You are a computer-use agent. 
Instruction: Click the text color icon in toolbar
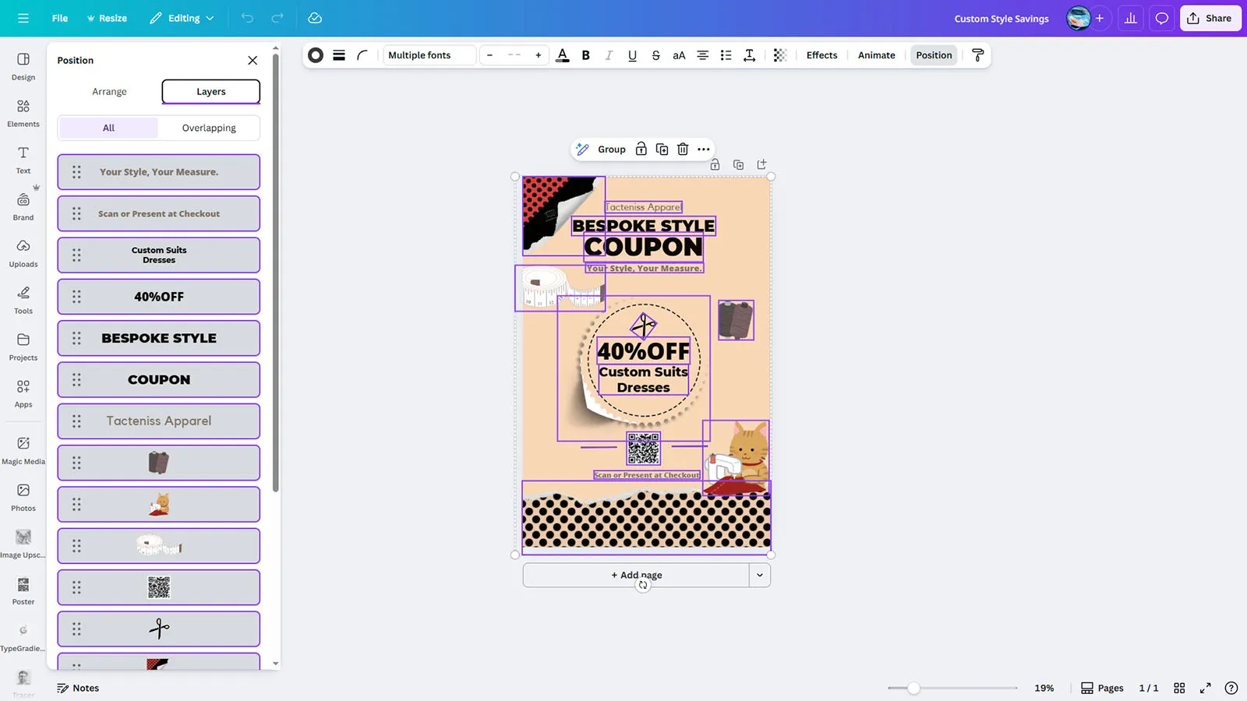pyautogui.click(x=562, y=55)
